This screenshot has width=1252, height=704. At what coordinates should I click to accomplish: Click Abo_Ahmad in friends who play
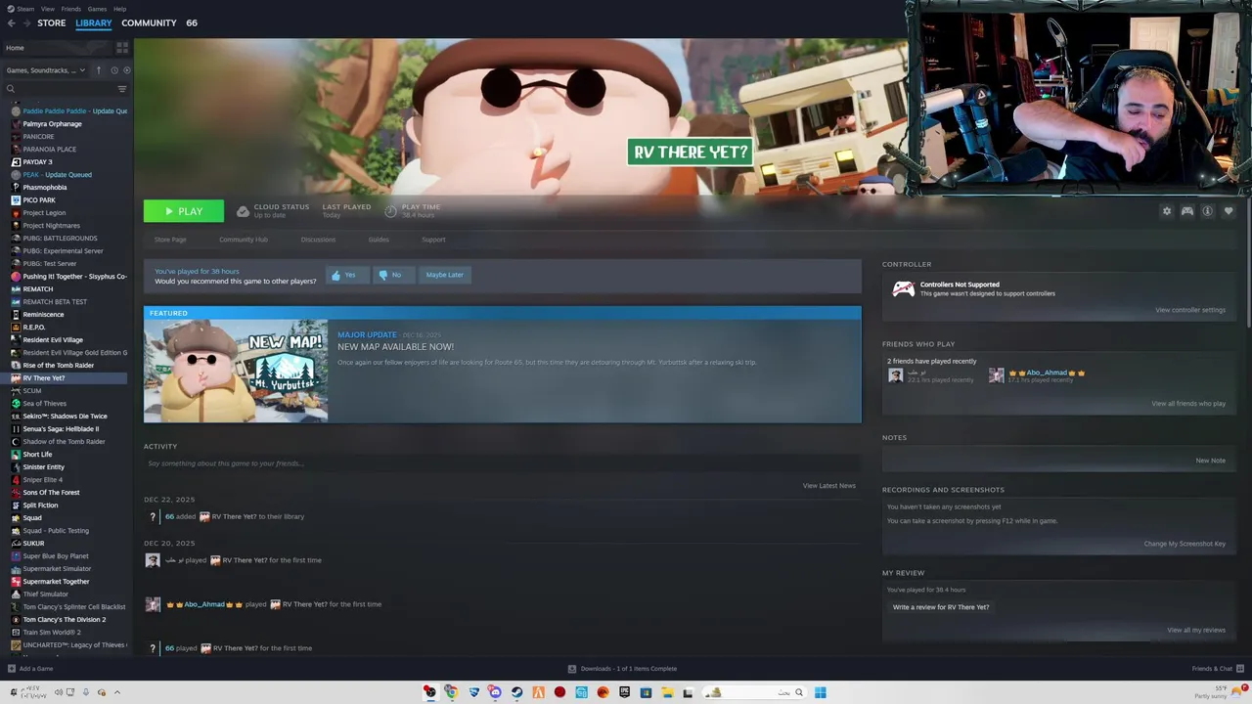click(x=1046, y=373)
